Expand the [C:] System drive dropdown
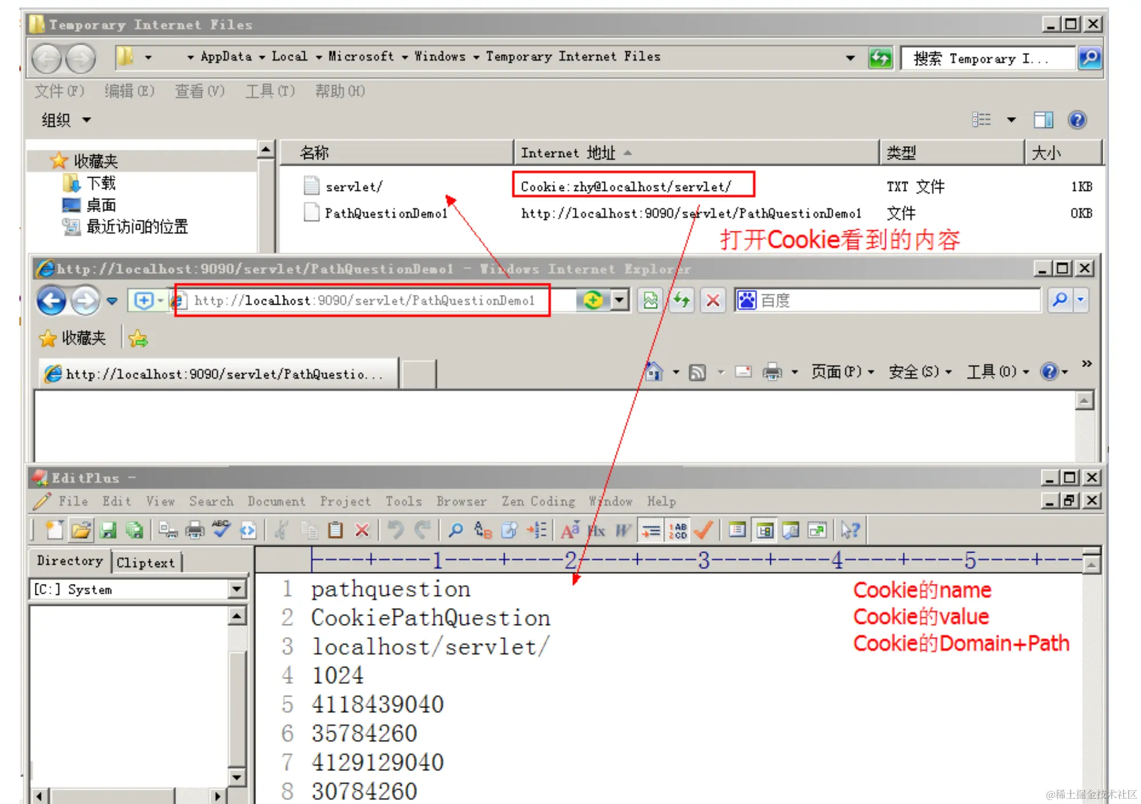 [x=237, y=589]
